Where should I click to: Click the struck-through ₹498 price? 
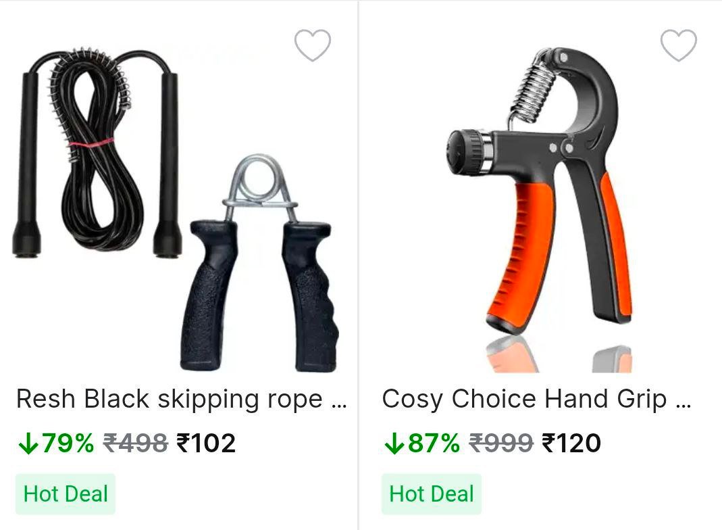[x=135, y=443]
